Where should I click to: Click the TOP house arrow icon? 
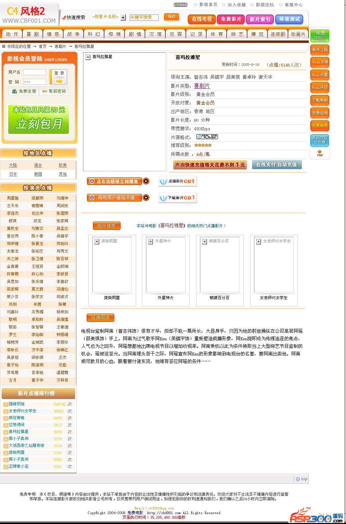coord(320,153)
